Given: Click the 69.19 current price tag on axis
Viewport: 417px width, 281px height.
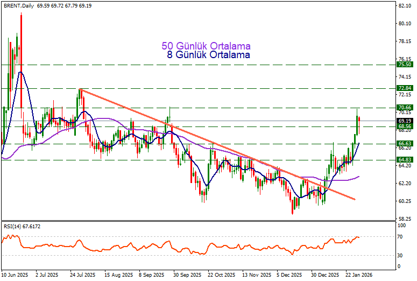Looking at the screenshot, I should [x=405, y=121].
